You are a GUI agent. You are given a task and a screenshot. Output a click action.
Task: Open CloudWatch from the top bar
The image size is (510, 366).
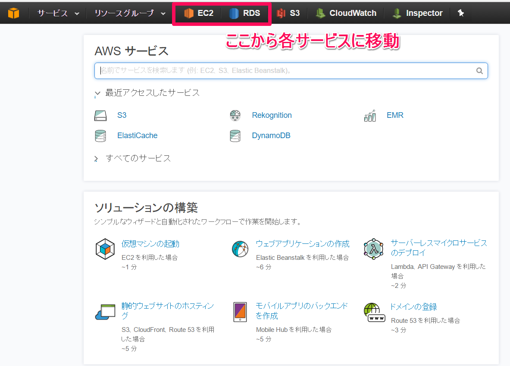coord(346,13)
